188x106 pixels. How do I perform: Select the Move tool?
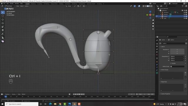[3, 20]
